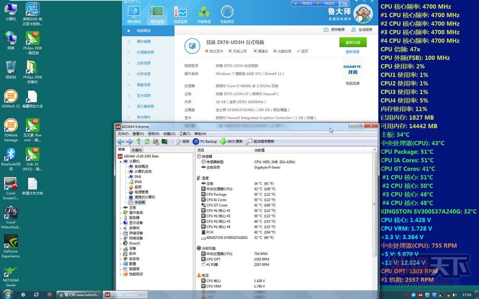Open 帮助(H) menu in AIDA64

click(x=200, y=134)
